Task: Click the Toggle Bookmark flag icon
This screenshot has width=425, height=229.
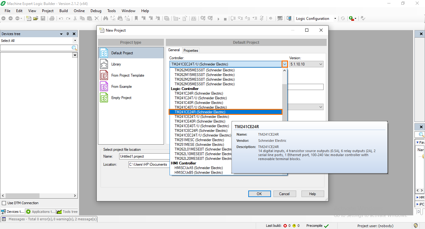Action: (x=136, y=19)
